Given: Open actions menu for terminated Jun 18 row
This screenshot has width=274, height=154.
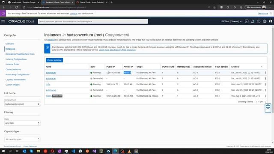Looking at the screenshot, I should (265, 78).
